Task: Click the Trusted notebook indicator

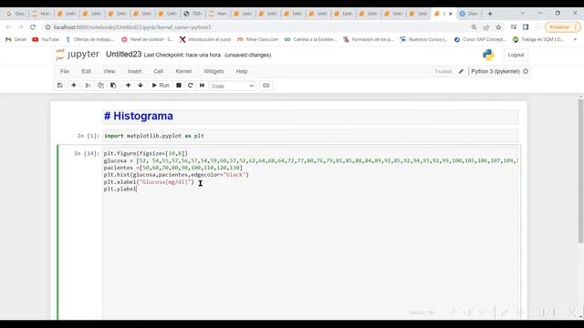Action: pyautogui.click(x=443, y=71)
